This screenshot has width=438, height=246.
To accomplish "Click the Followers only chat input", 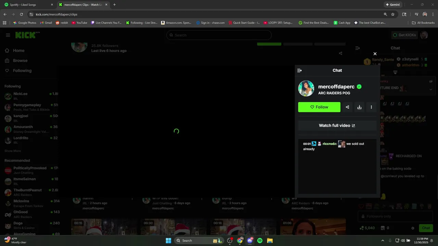I will pos(395,216).
